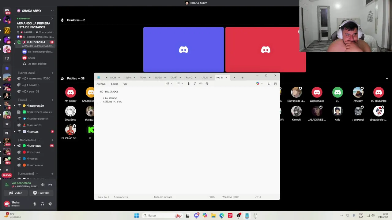This screenshot has height=220, width=392.
Task: Switch to the TEAM tab in Notepad
Action: click(143, 78)
